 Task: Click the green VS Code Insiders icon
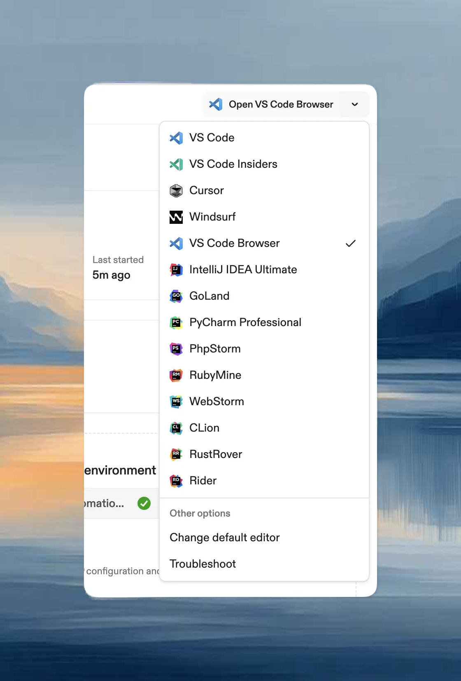click(176, 164)
